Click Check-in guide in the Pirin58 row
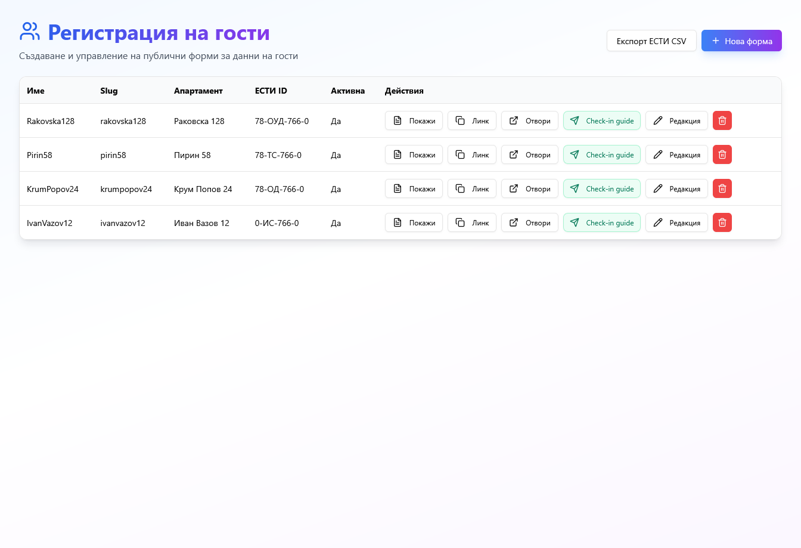The image size is (801, 548). (602, 154)
